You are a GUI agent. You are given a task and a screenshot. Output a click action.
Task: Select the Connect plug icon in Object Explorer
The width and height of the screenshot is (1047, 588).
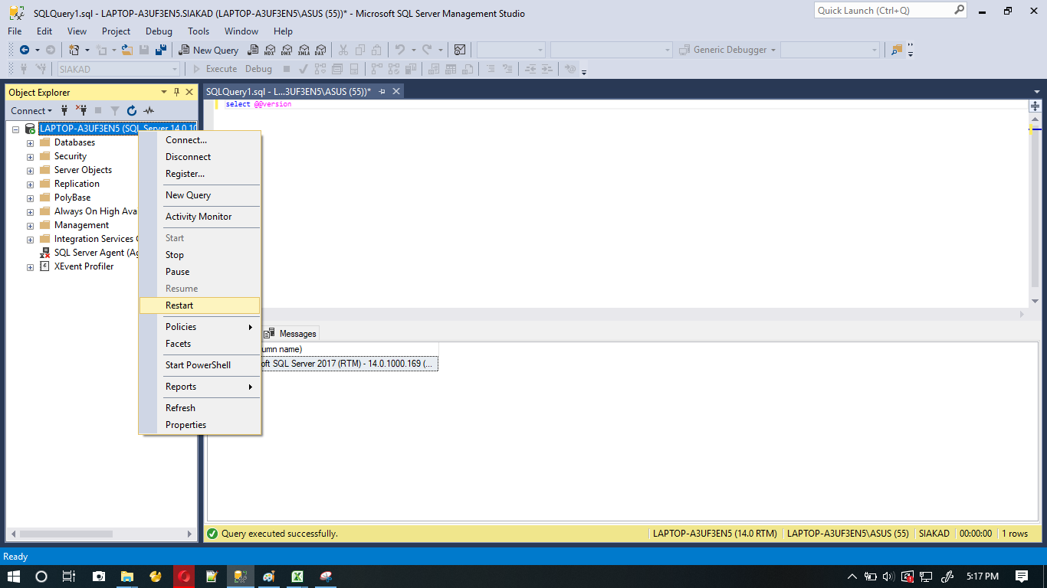pos(64,110)
